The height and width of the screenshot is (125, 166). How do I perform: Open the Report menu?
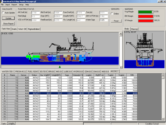(14, 5)
